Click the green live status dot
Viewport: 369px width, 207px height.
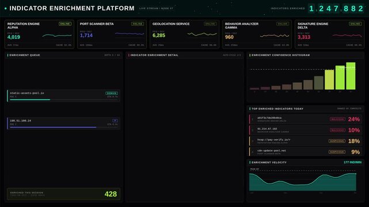tap(5, 9)
